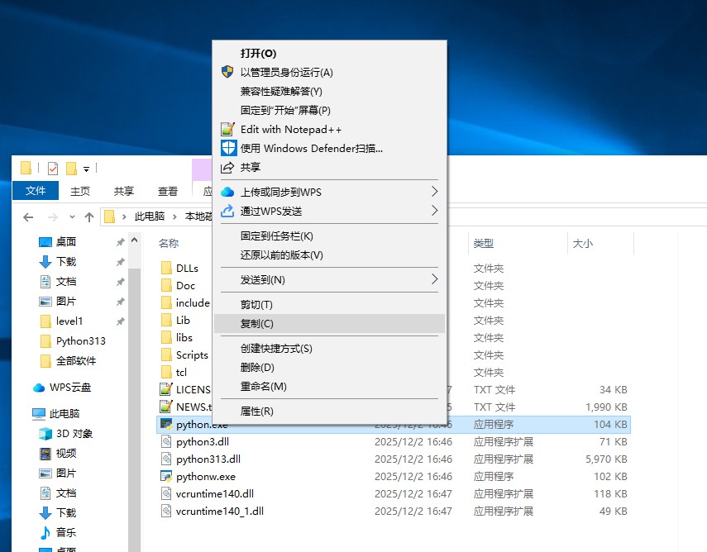Go up one folder level arrow
Image resolution: width=707 pixels, height=552 pixels.
[x=89, y=217]
